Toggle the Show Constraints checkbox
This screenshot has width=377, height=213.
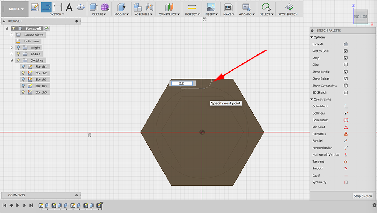(x=346, y=86)
